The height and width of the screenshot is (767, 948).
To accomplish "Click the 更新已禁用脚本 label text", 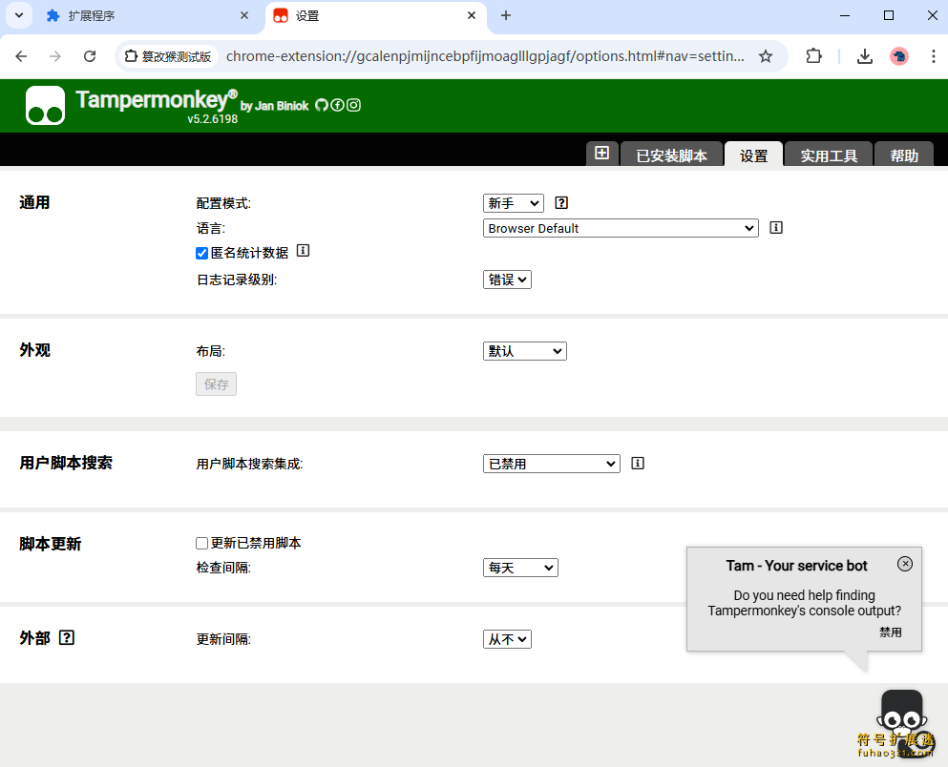I will click(256, 543).
